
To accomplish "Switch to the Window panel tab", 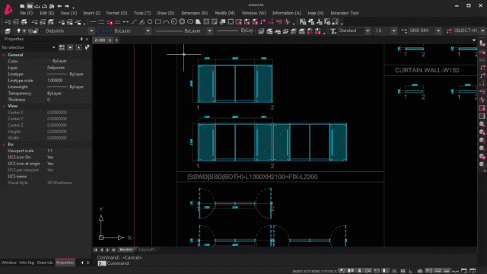I will (8, 263).
